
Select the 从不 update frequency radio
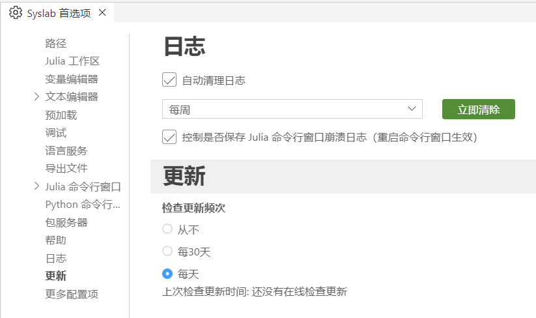point(167,229)
